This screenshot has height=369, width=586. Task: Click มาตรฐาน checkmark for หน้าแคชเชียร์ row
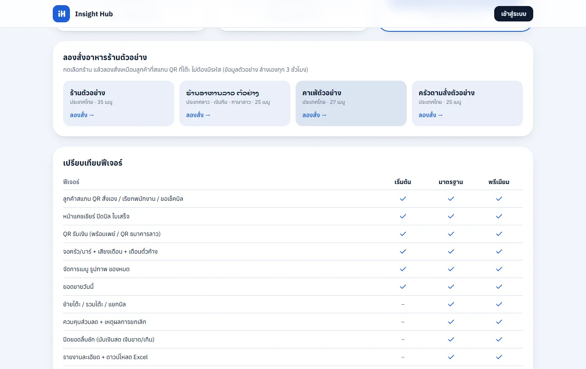[x=451, y=216]
